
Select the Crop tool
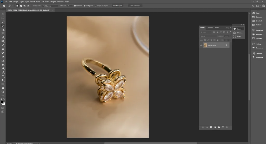coord(3,30)
